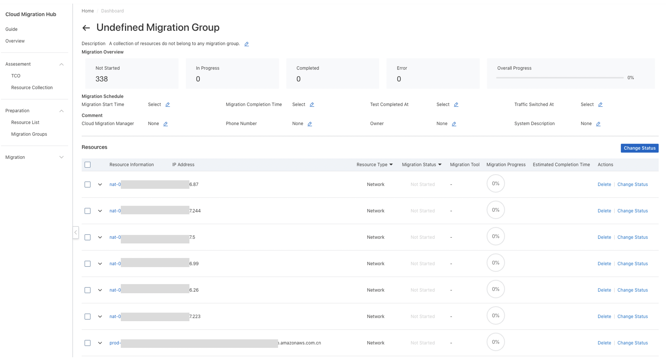Click Select next to Migration Start Time
The image size is (666, 360).
click(x=155, y=105)
